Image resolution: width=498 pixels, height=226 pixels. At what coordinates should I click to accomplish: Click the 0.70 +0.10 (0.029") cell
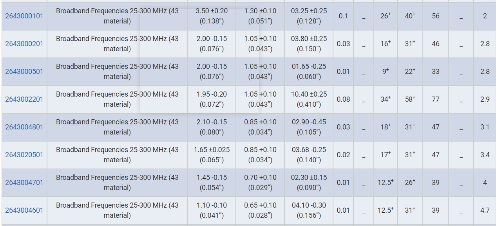[260, 183]
